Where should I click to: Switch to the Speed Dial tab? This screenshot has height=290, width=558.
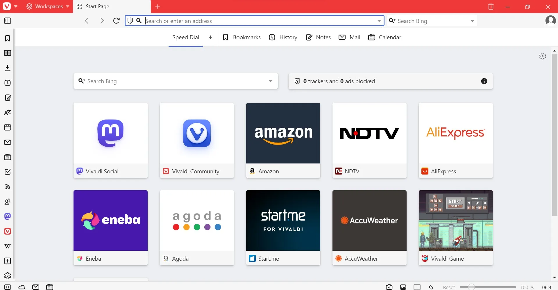point(186,38)
